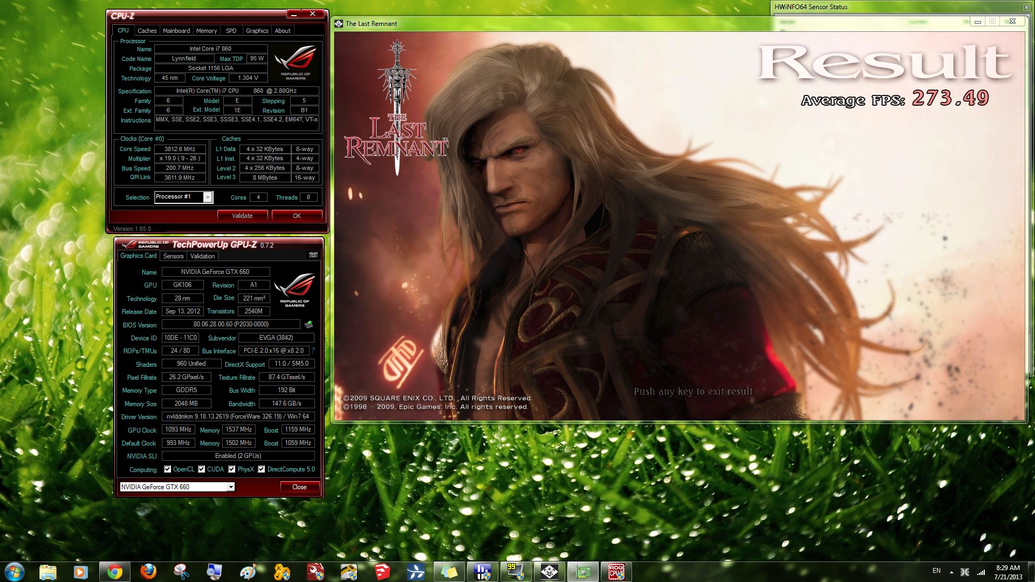The image size is (1035, 582).
Task: Launch Windows Media Player from the taskbar
Action: 81,572
